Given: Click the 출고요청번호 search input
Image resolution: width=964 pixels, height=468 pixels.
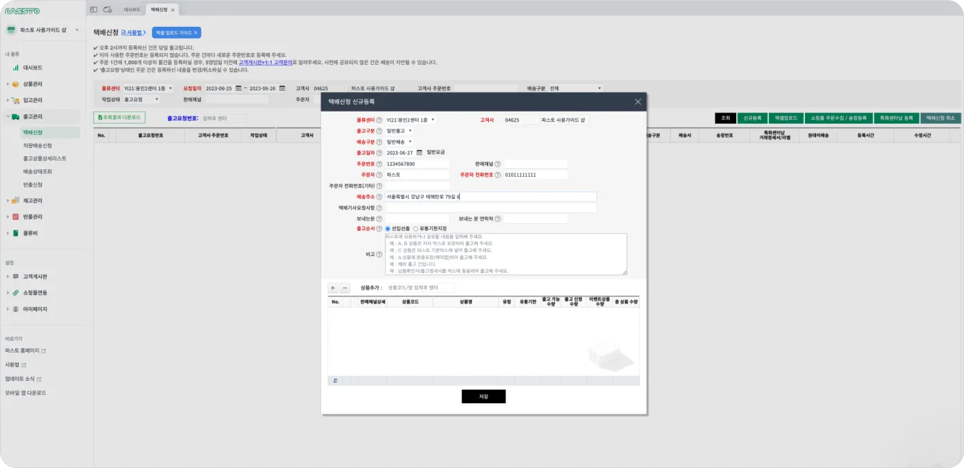Looking at the screenshot, I should point(223,118).
